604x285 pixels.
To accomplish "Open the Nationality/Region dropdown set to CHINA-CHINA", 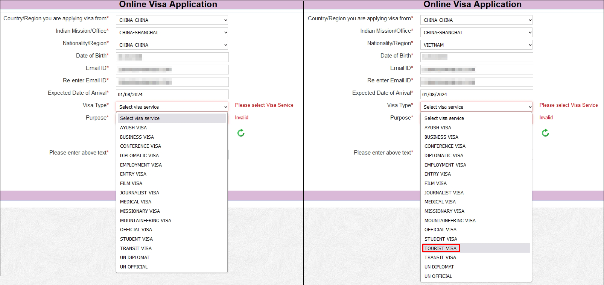I will [172, 45].
